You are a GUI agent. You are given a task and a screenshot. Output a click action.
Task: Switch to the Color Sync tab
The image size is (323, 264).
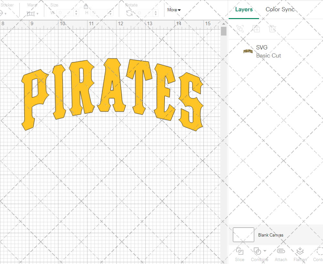[280, 9]
